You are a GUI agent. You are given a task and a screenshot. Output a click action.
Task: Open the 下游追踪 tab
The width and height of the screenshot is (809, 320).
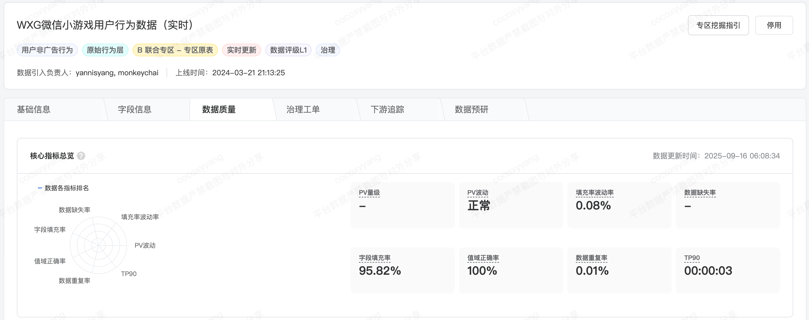[387, 109]
